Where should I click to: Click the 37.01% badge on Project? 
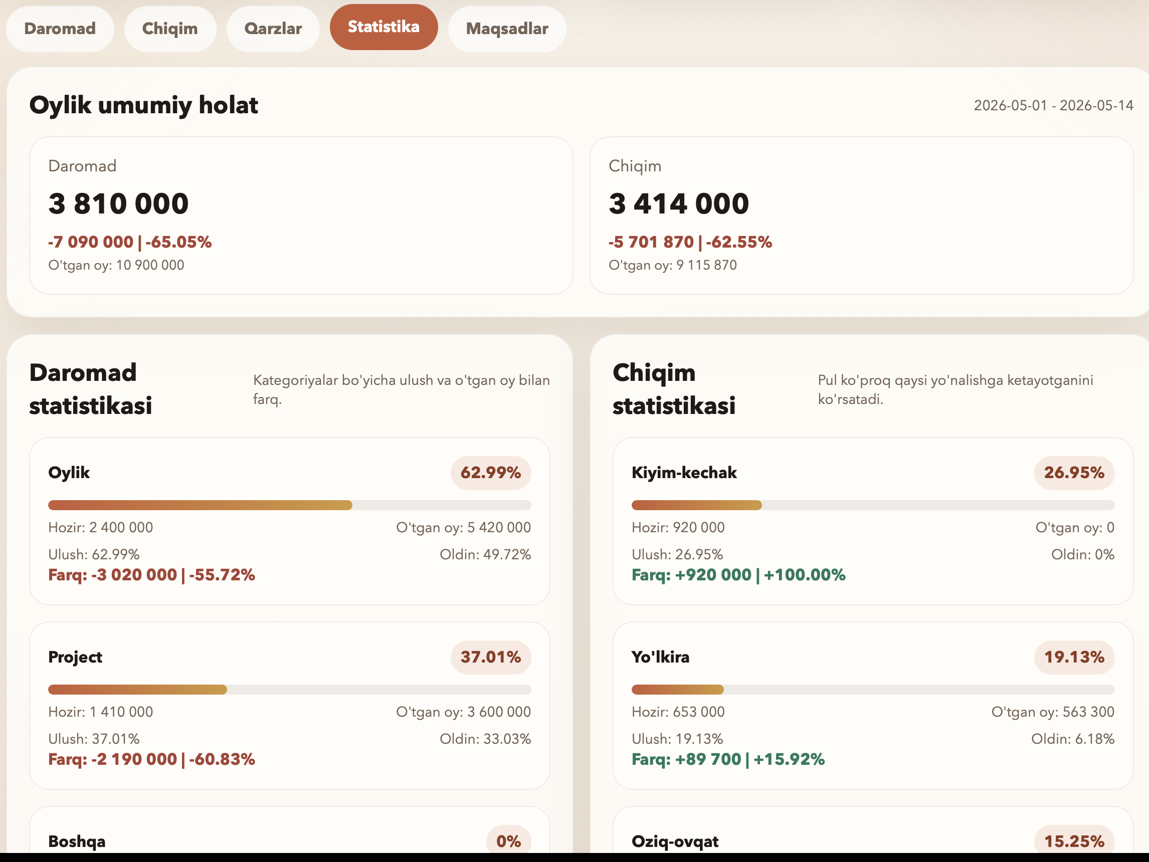[x=491, y=657]
